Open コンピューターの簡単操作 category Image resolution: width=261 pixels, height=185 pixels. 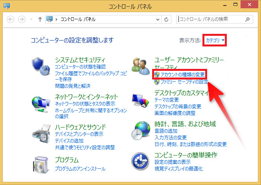186,155
